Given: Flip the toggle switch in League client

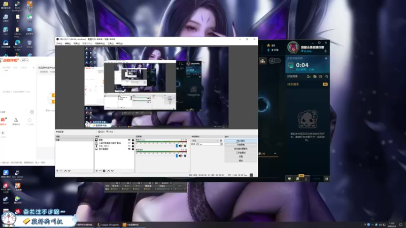Looking at the screenshot, I should coord(275,61).
